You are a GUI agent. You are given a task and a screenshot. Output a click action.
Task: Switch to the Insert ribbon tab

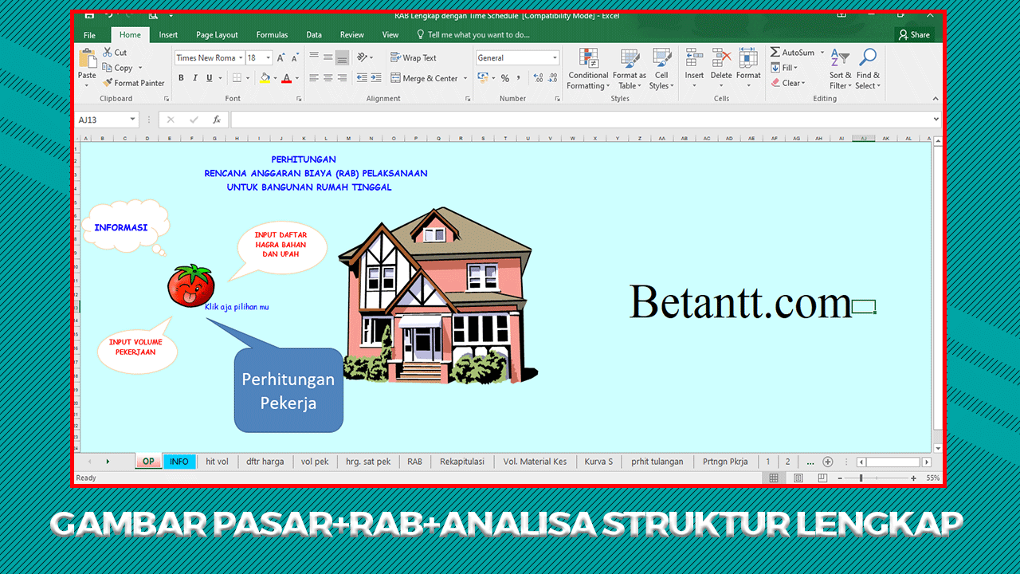click(168, 35)
